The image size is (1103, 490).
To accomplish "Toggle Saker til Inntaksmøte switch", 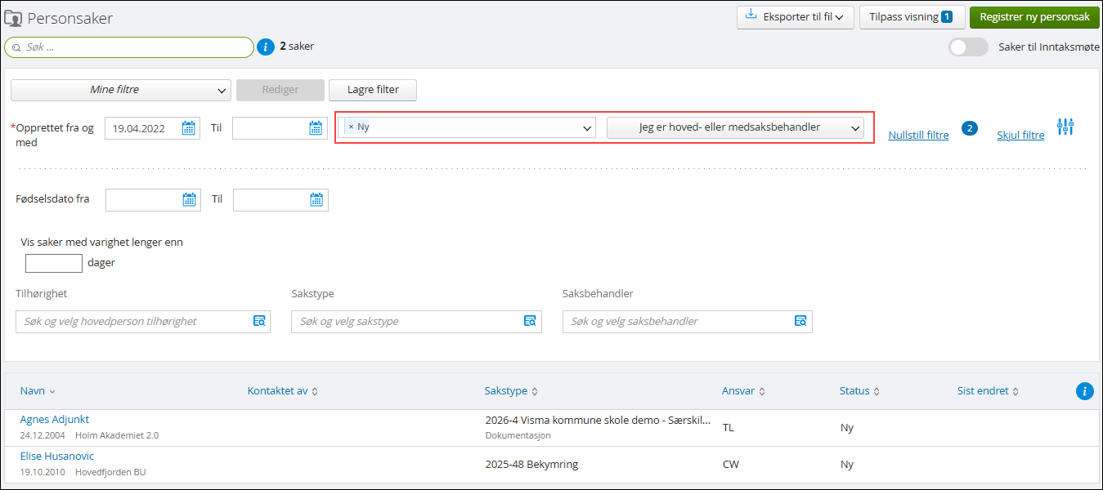I will tap(968, 47).
